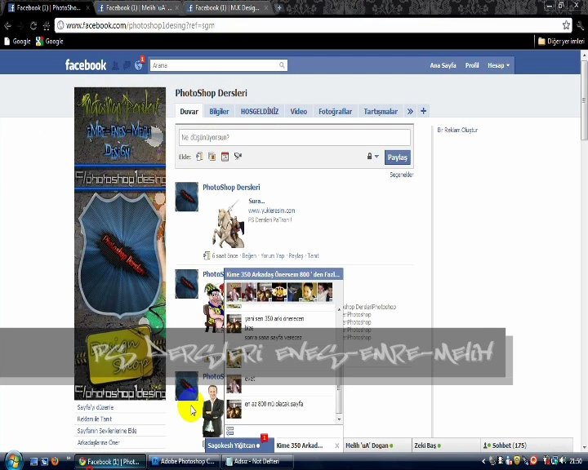Click Arkadaşlarına Öner link
588x470 pixels.
[x=98, y=442]
